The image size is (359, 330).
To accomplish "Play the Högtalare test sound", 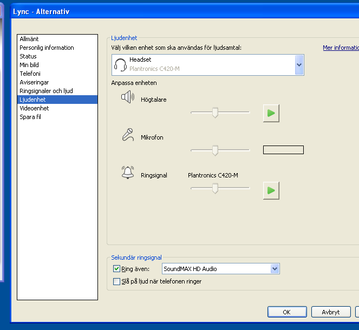I will point(271,113).
